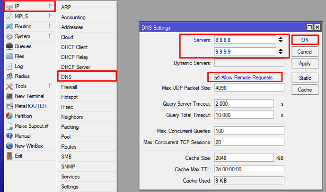Select Hotspot in IP submenu

point(87,97)
